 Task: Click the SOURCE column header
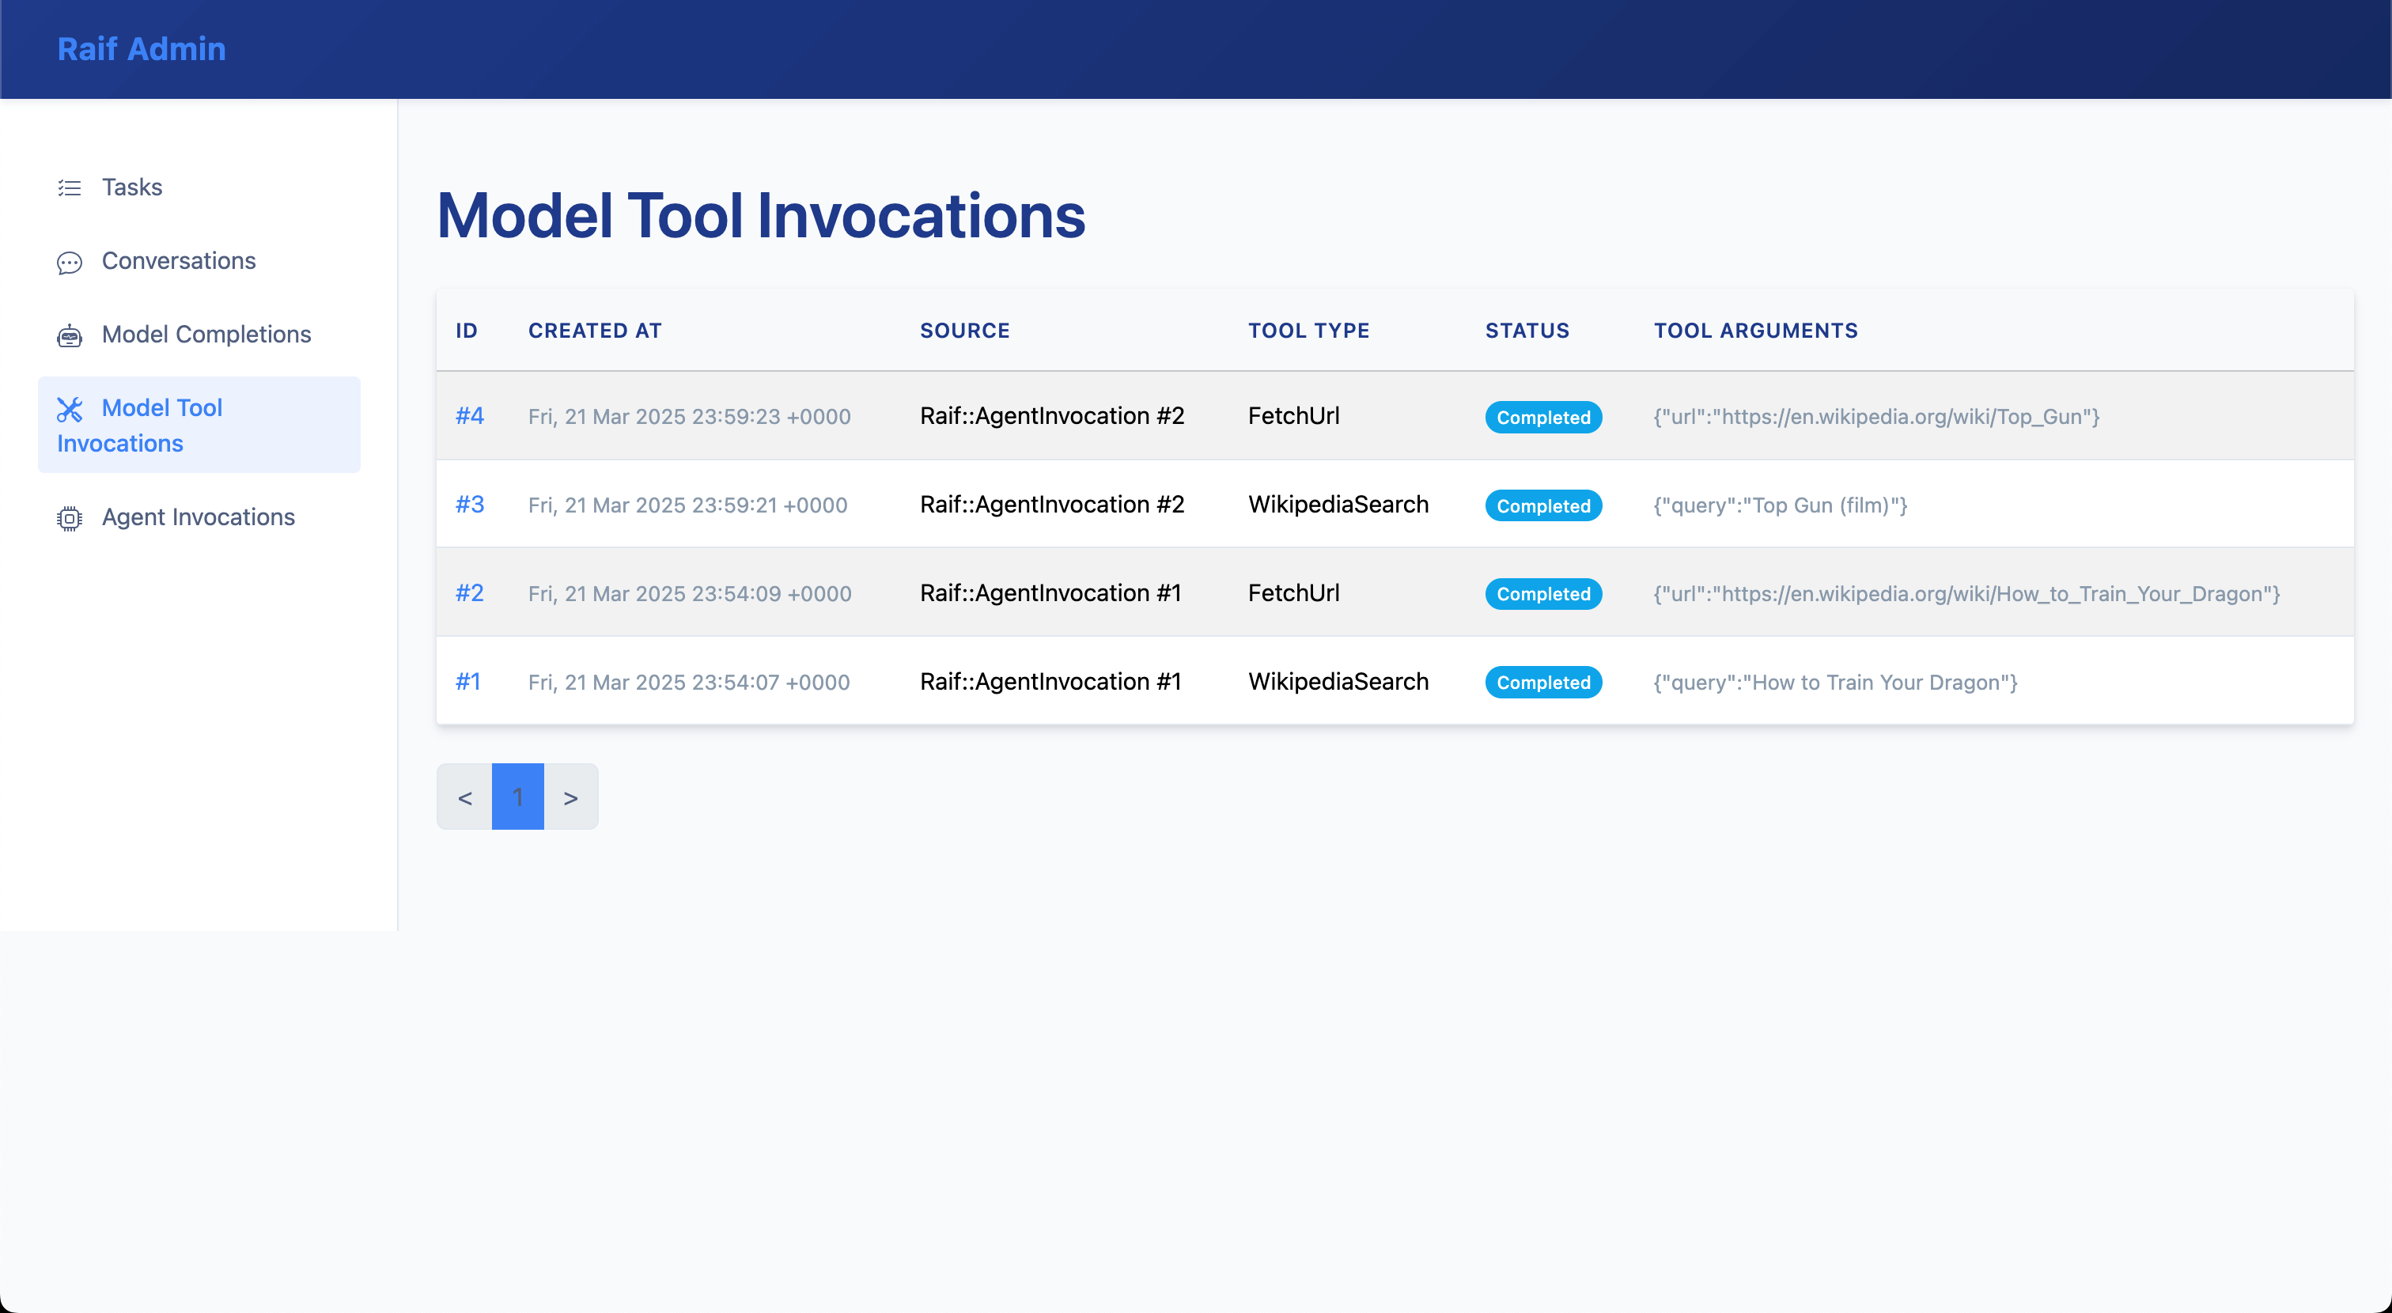(965, 331)
